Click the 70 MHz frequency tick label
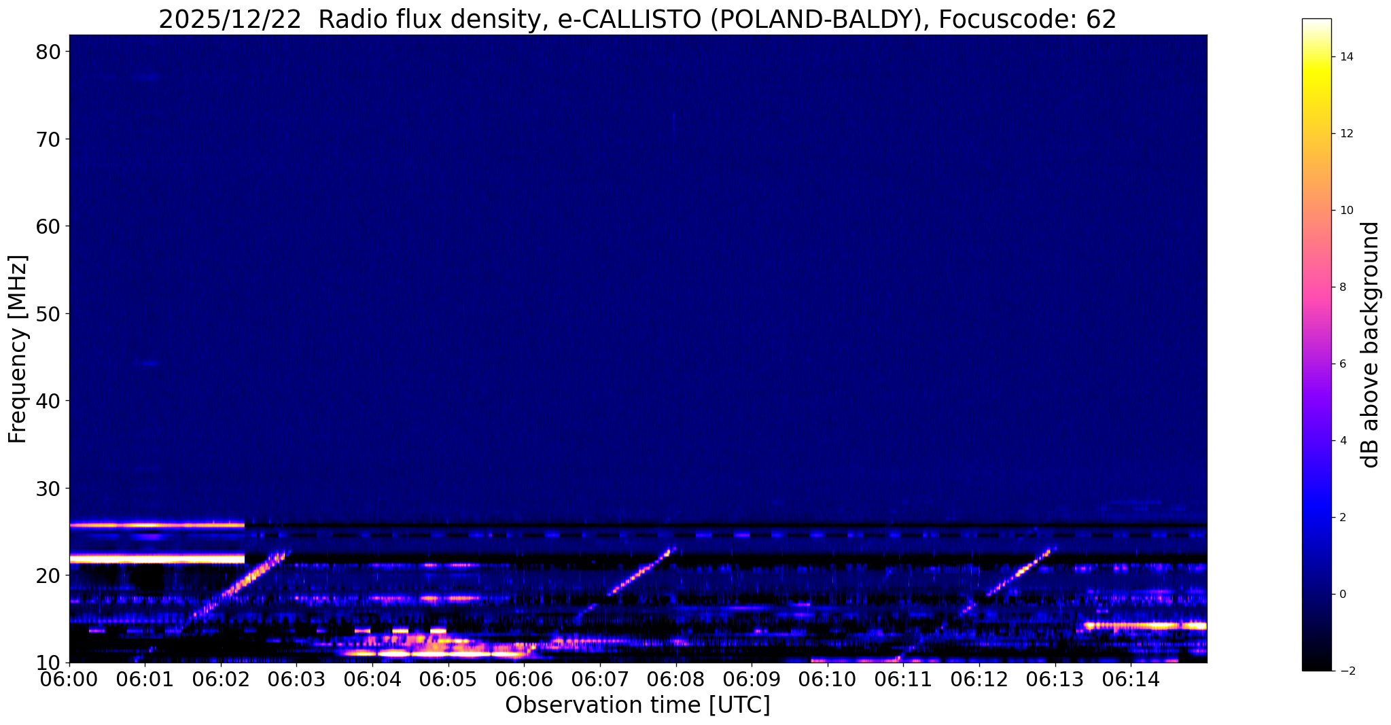The width and height of the screenshot is (1391, 725). [47, 139]
